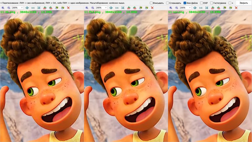Set 11-4k.png to 1:1 actual size
Image resolution: width=252 pixels, height=142 pixels.
pos(33,8)
